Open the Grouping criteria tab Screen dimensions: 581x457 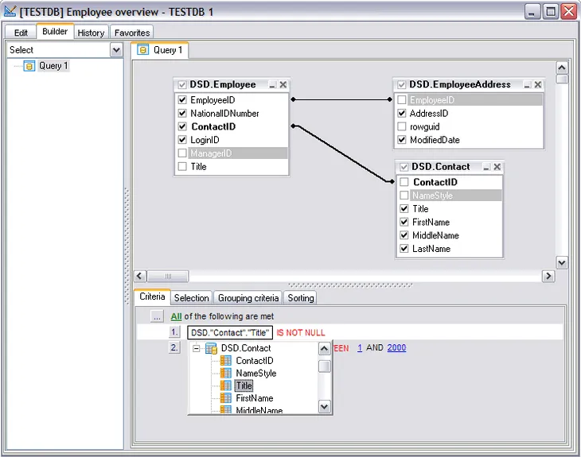tap(248, 298)
